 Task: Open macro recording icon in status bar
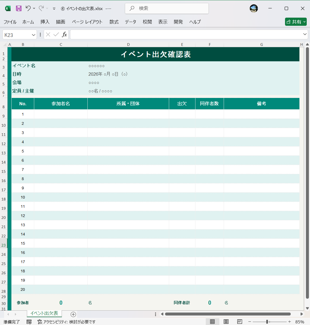[x=29, y=321]
